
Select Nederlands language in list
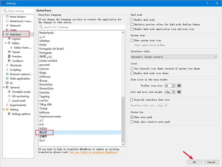[x=80, y=33]
